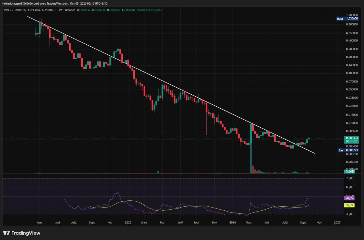Click the 0,008500 price axis label

tap(352, 131)
